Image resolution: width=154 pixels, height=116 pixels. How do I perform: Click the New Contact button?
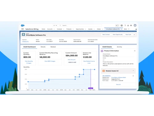[106, 35]
